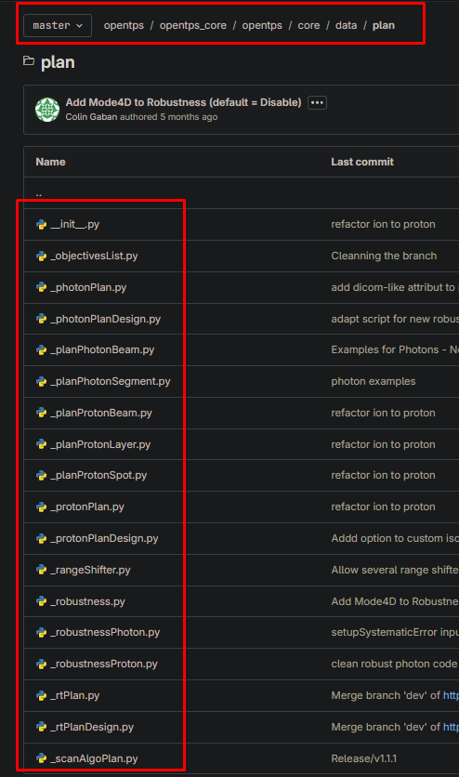Click the Python icon beside _rangeShifter.py

(x=42, y=570)
